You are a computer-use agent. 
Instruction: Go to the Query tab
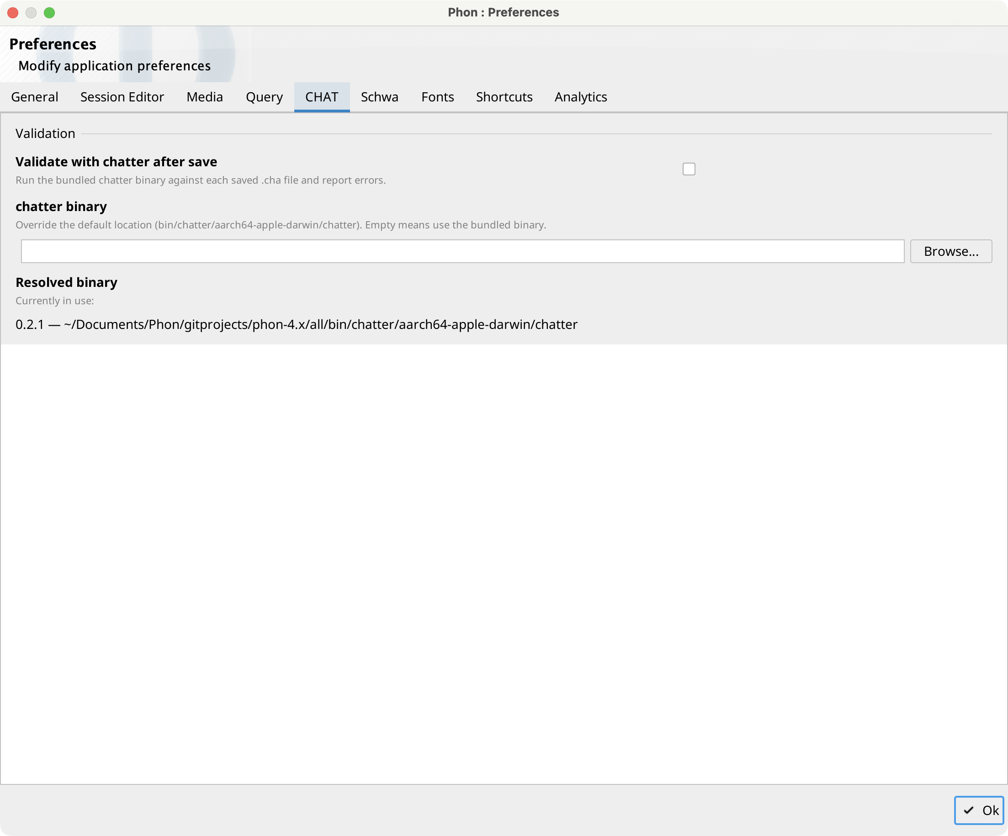point(264,97)
